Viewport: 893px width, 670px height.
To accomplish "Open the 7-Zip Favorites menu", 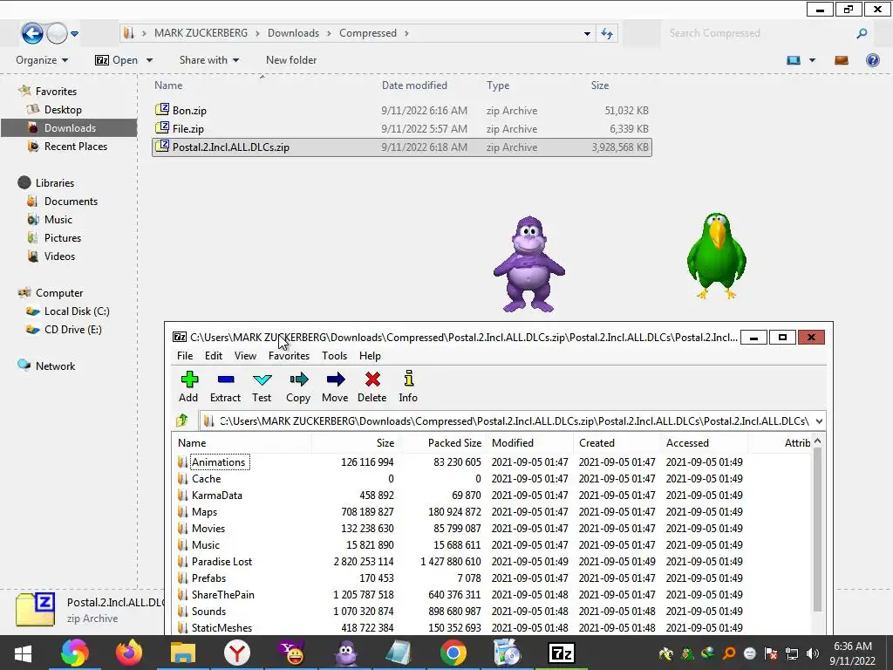I will coord(289,356).
